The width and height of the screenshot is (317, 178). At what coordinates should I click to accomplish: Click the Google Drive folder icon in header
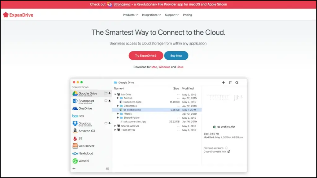pos(115,83)
